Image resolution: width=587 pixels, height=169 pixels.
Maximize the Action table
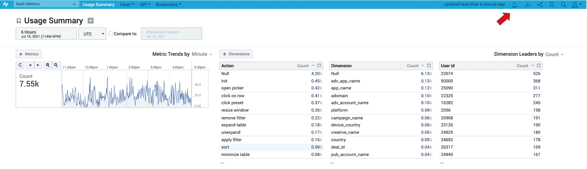click(x=319, y=66)
